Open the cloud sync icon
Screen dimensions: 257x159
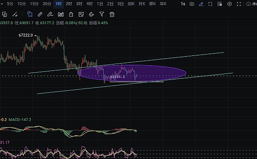click(x=248, y=4)
